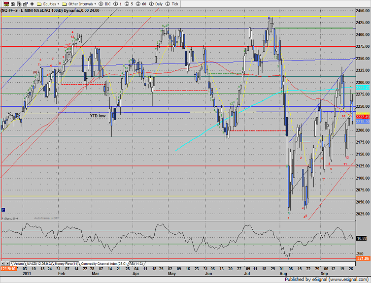
Task: Click the blue 2218.50 price label
Action: (363, 121)
